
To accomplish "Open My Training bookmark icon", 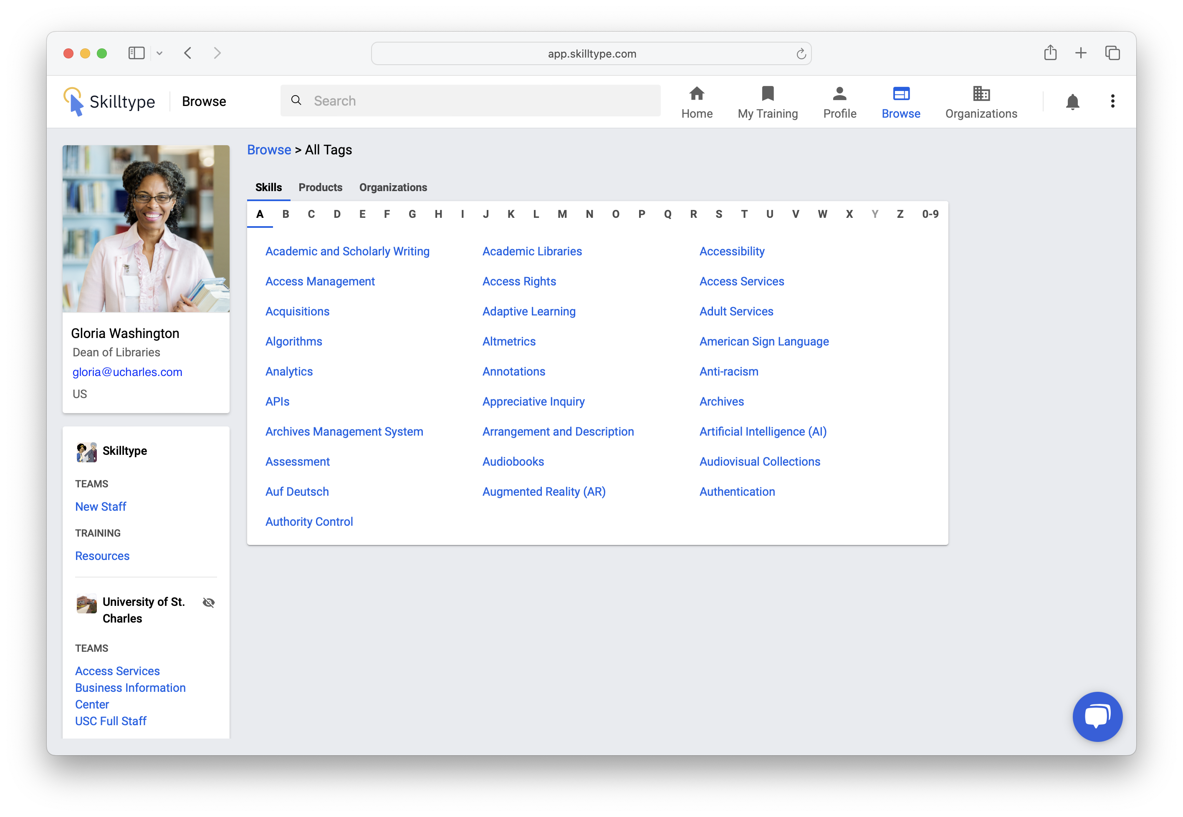I will click(x=767, y=94).
